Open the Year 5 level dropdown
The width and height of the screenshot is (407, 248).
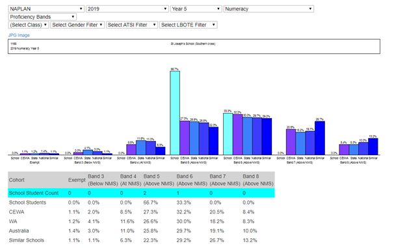196,9
